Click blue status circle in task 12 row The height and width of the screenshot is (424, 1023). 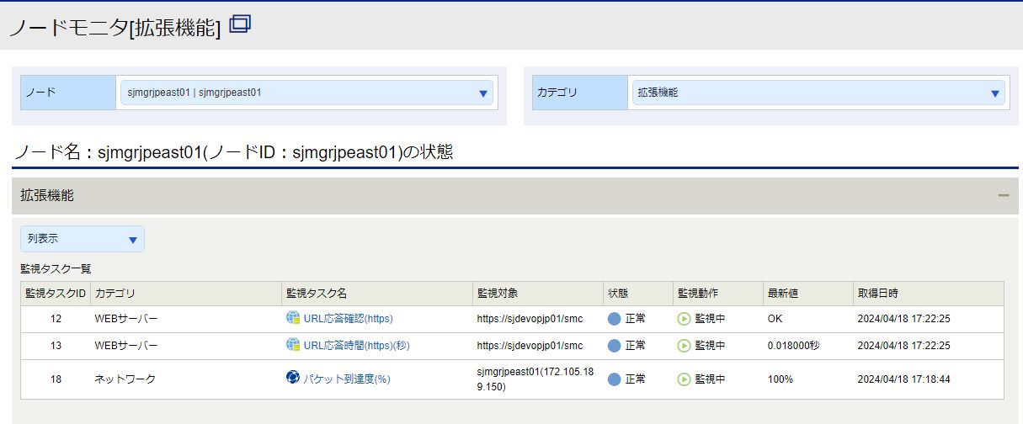(x=615, y=319)
